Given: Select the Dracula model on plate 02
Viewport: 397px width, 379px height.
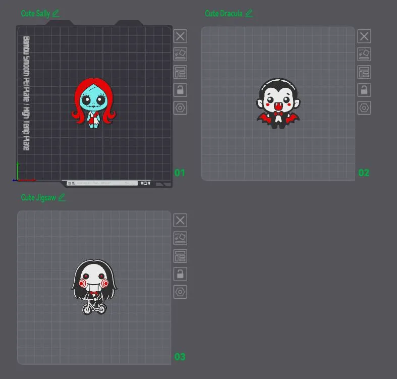Looking at the screenshot, I should tap(278, 103).
